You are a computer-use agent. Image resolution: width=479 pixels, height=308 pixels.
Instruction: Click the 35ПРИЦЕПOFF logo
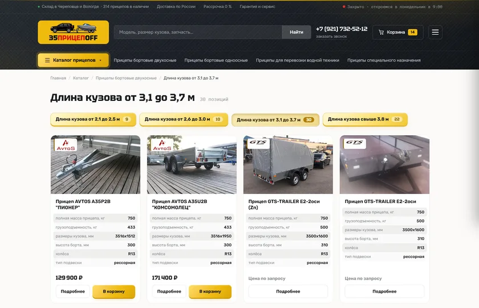click(x=74, y=32)
